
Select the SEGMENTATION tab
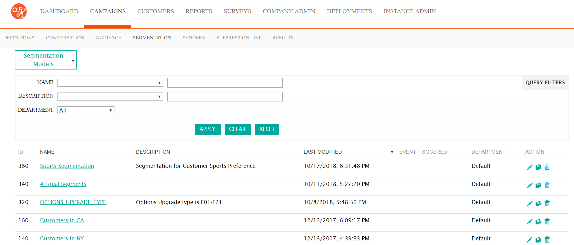pos(152,38)
